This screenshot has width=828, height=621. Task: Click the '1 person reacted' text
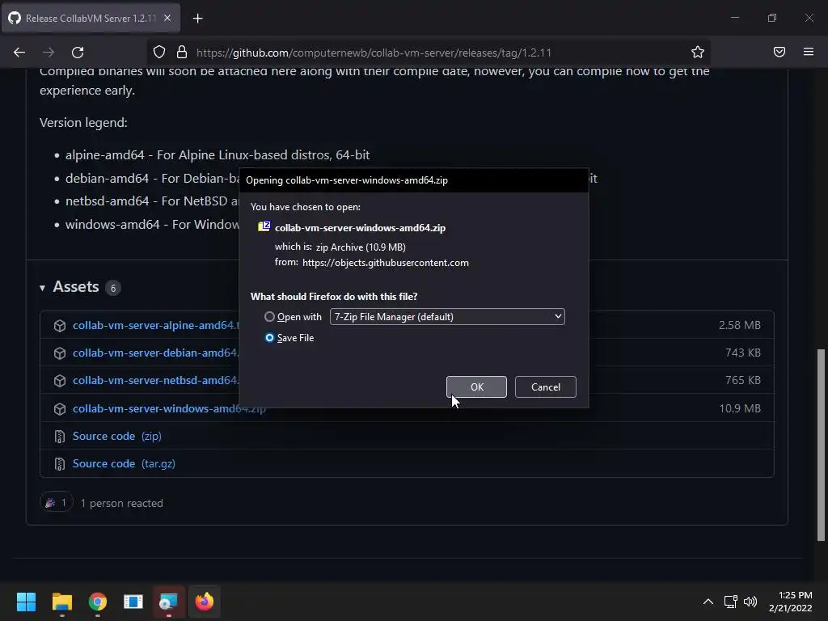point(121,503)
